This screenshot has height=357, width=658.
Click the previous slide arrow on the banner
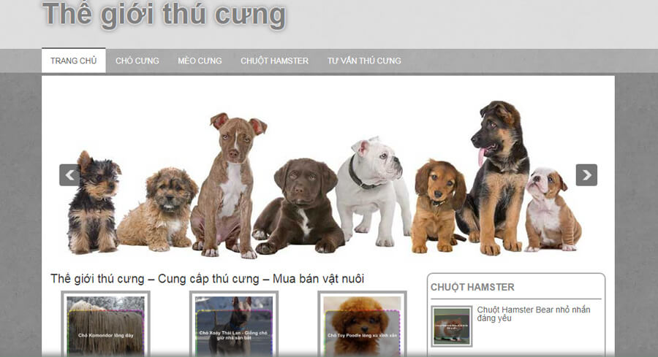click(69, 174)
